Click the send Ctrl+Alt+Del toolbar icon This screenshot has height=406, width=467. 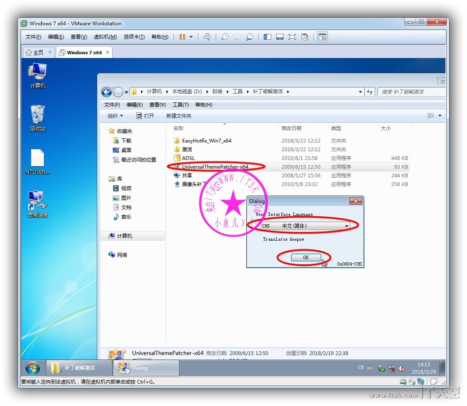[x=207, y=37]
